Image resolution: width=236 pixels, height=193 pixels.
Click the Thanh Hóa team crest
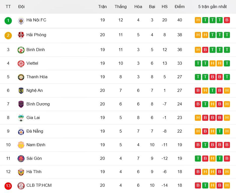click(x=21, y=77)
